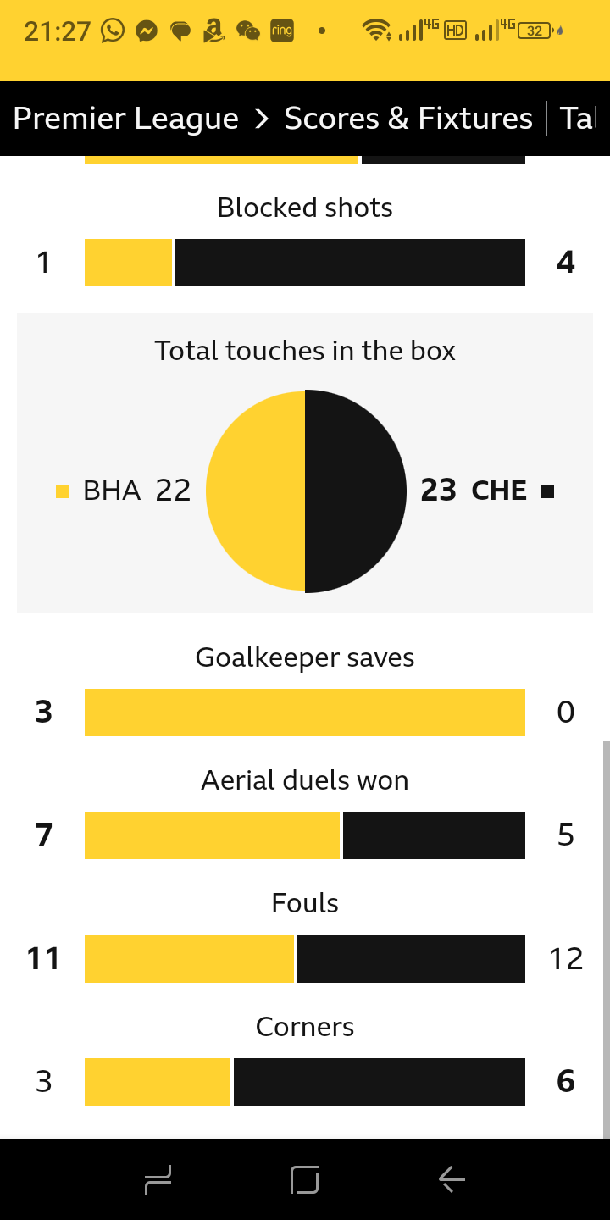
Task: Tap the WeChat notification icon
Action: 248,31
